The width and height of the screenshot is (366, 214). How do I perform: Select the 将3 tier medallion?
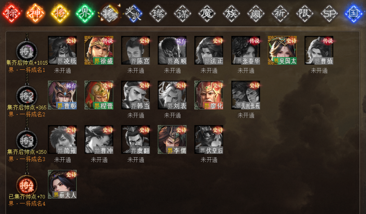(x=27, y=141)
